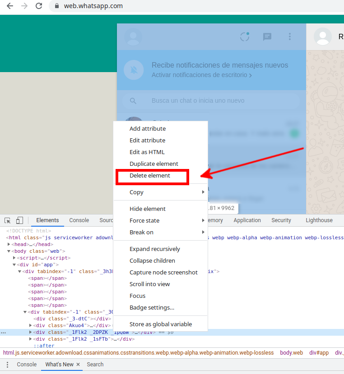Activate the inspect element picker icon
This screenshot has height=374, width=344.
[8, 220]
